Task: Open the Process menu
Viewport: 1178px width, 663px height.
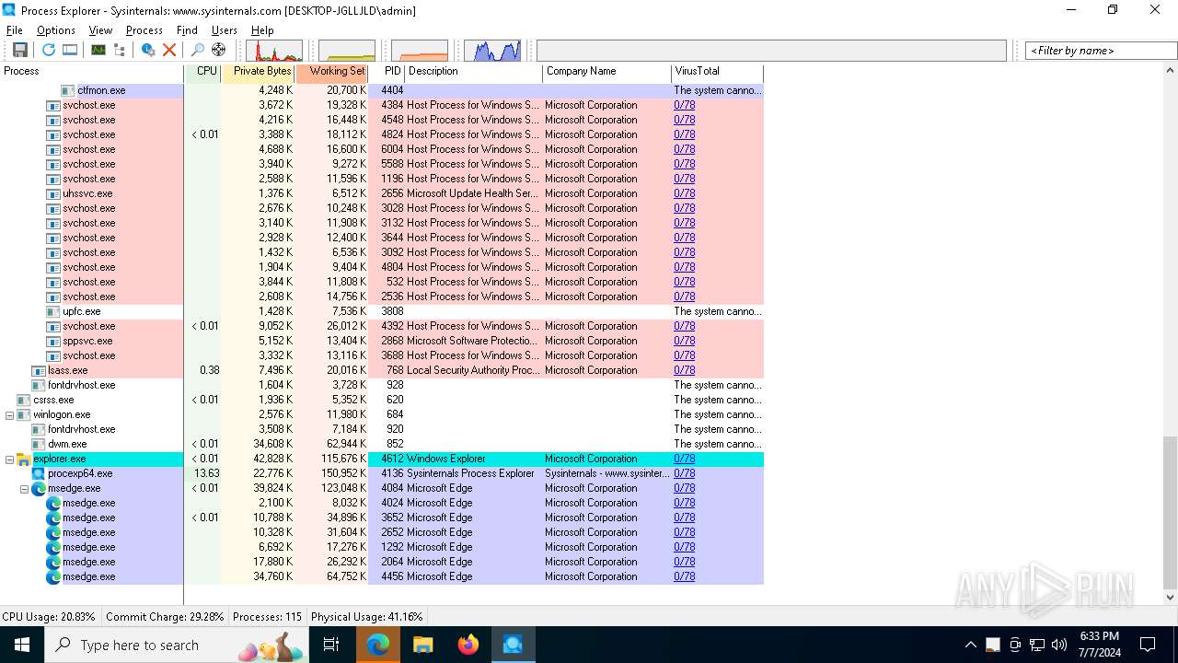Action: 144,30
